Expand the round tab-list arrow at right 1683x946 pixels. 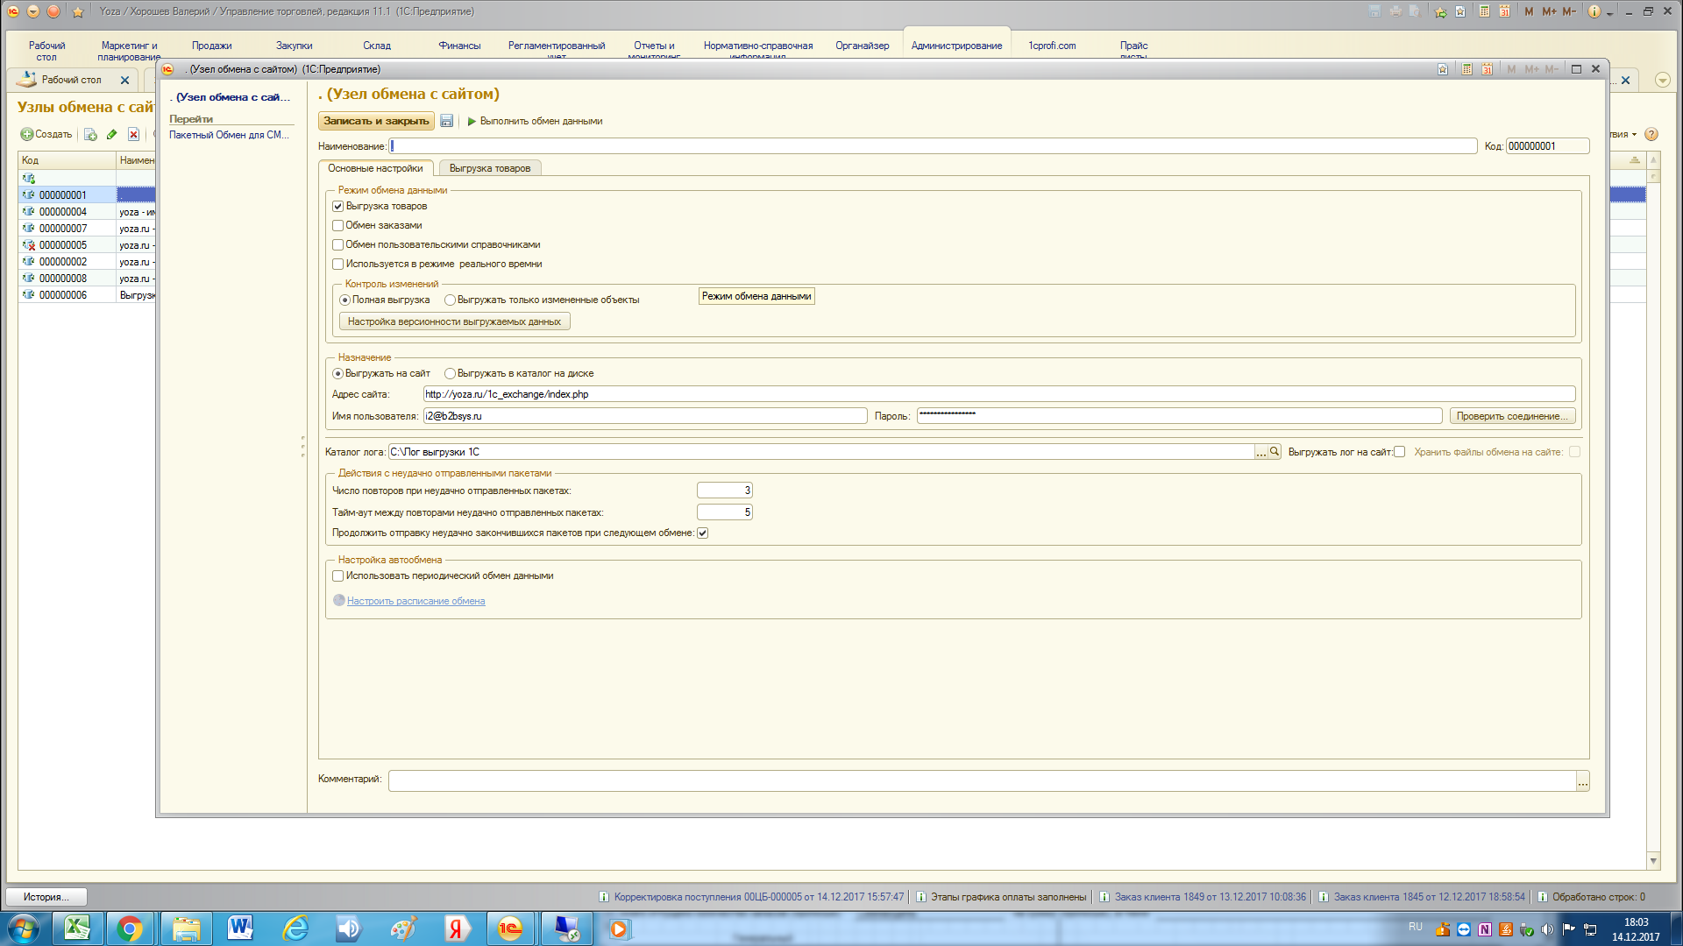point(1662,80)
